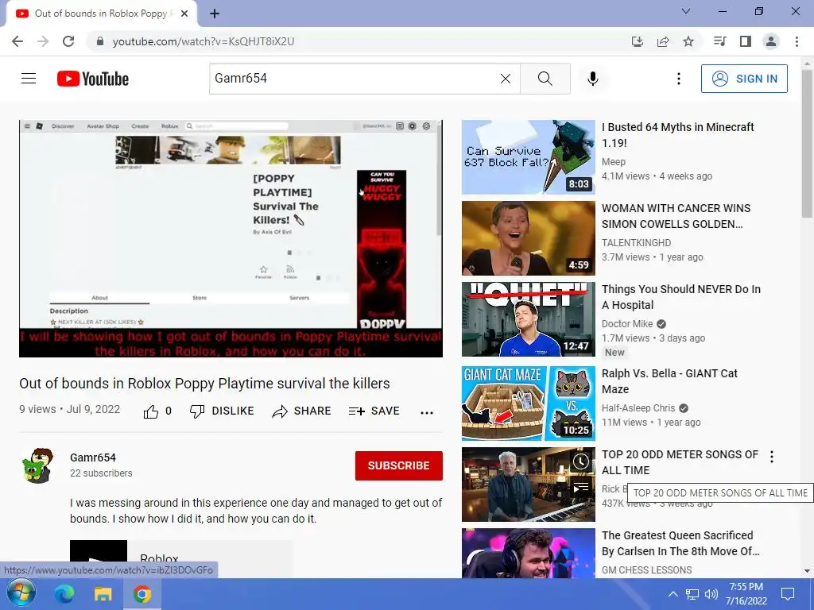The height and width of the screenshot is (610, 814).
Task: Click the SIGN IN button
Action: pyautogui.click(x=744, y=79)
